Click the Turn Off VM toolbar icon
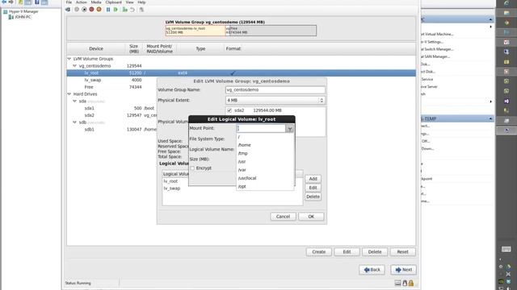Screen dimensions: 517x290 click(84, 10)
